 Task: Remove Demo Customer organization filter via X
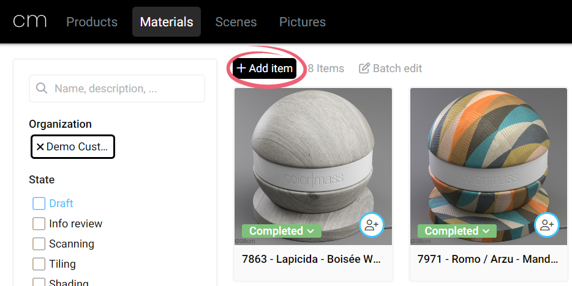[x=40, y=147]
